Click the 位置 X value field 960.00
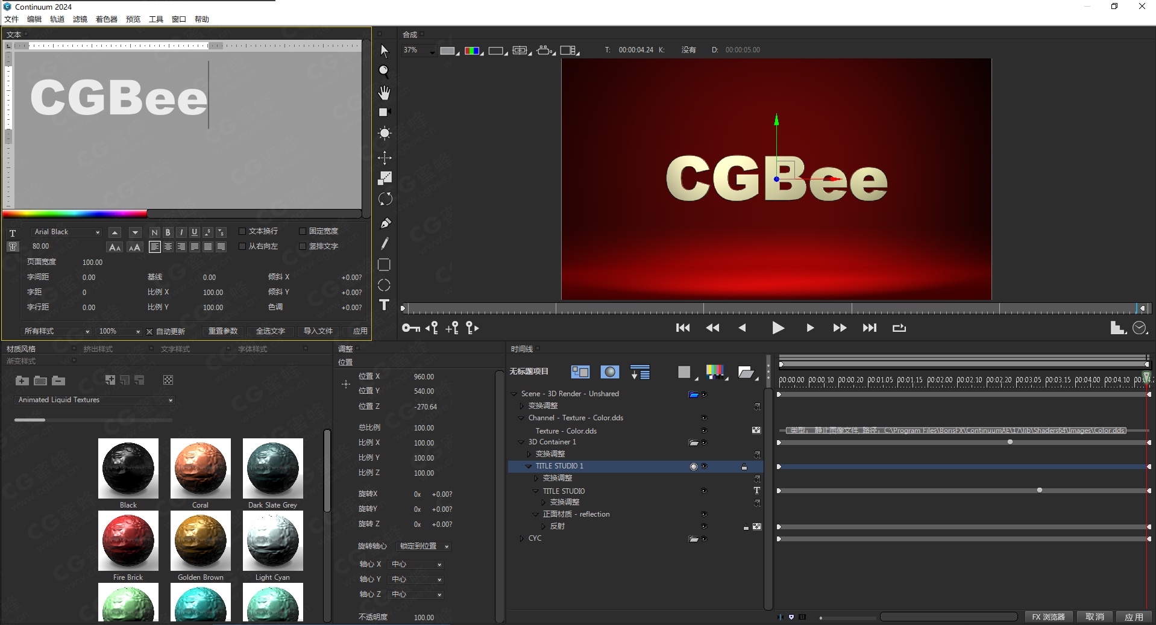The image size is (1156, 625). (x=424, y=377)
